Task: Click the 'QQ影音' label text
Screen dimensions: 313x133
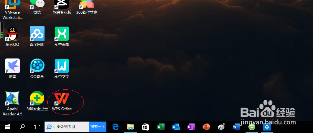Action: [x=37, y=76]
